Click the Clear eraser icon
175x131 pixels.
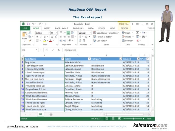click(x=138, y=40)
